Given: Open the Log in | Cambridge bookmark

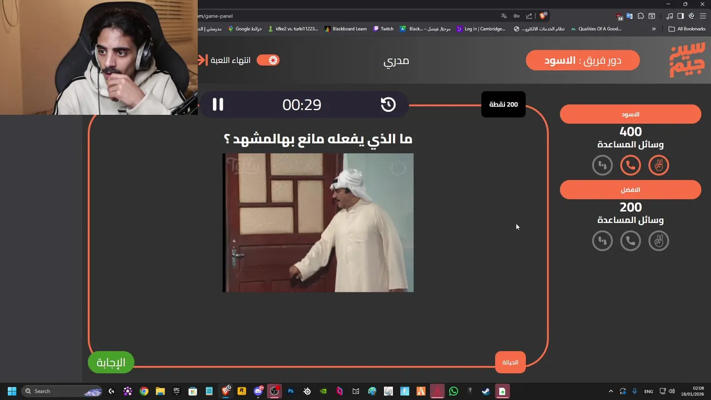Looking at the screenshot, I should coord(481,29).
